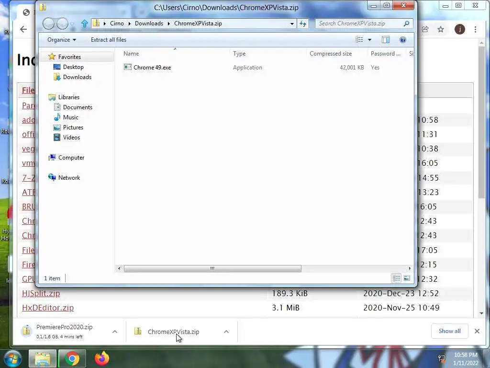The image size is (490, 368).
Task: Click the Explorer forward navigation button
Action: (x=62, y=23)
